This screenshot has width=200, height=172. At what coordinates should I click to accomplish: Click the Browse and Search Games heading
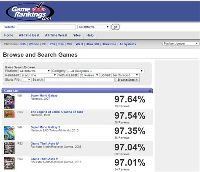tap(40, 55)
